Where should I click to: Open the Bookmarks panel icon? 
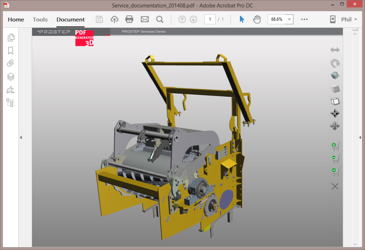point(11,50)
